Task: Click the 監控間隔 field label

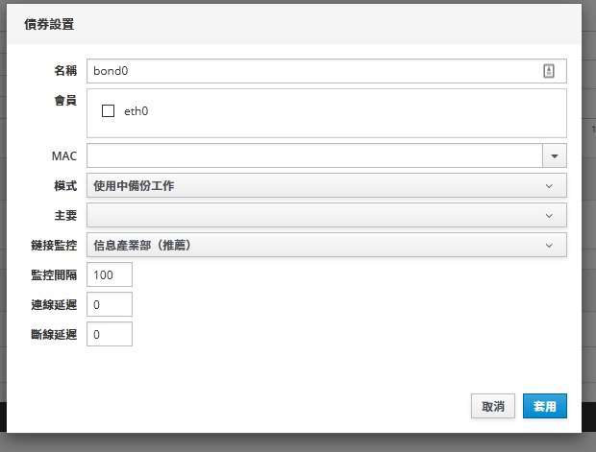Action: coord(54,274)
